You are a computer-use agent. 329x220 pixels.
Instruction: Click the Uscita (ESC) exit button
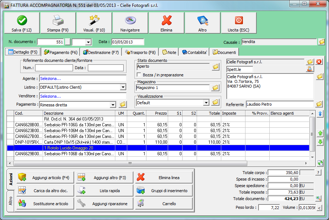point(239,23)
